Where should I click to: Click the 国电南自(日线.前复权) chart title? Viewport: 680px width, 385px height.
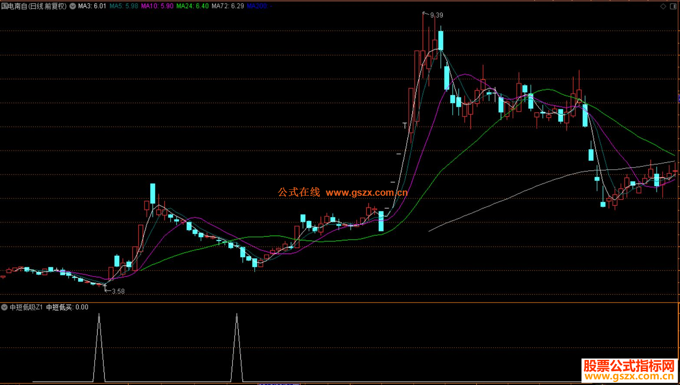tap(34, 6)
